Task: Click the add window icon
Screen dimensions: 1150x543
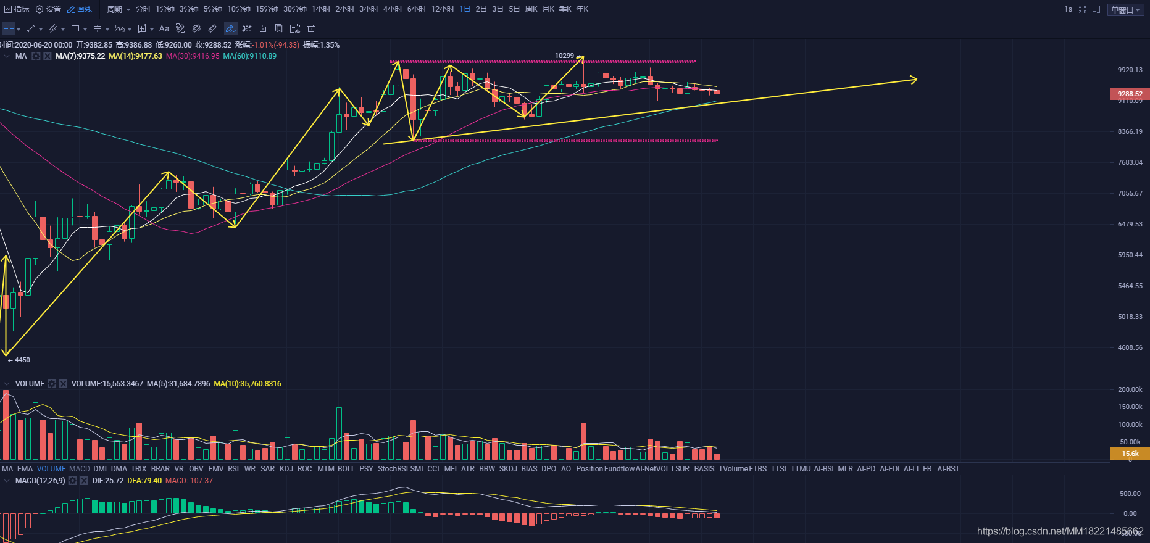Action: [x=1096, y=9]
